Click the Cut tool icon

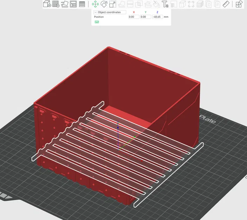coord(130,4)
